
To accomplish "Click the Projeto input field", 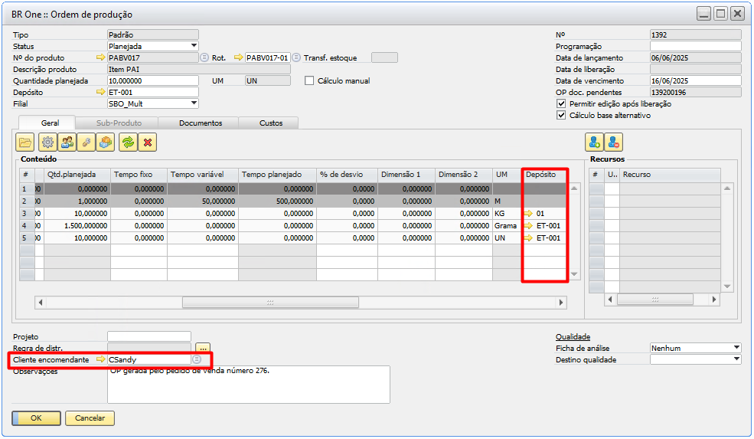I will [x=149, y=336].
